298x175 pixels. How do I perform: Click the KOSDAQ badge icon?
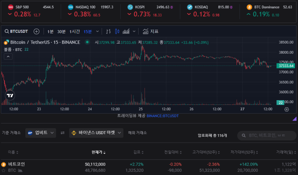(x=190, y=7)
